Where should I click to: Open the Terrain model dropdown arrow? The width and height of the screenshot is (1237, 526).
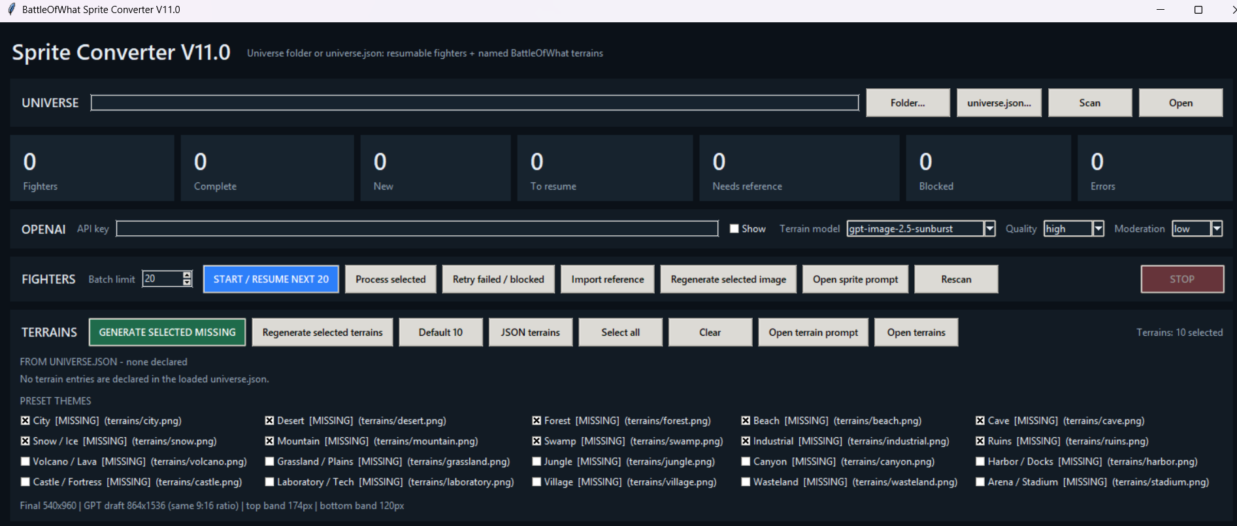pyautogui.click(x=990, y=229)
